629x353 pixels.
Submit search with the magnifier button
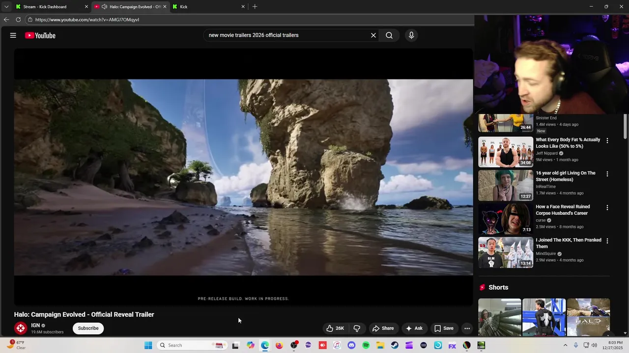(x=389, y=35)
